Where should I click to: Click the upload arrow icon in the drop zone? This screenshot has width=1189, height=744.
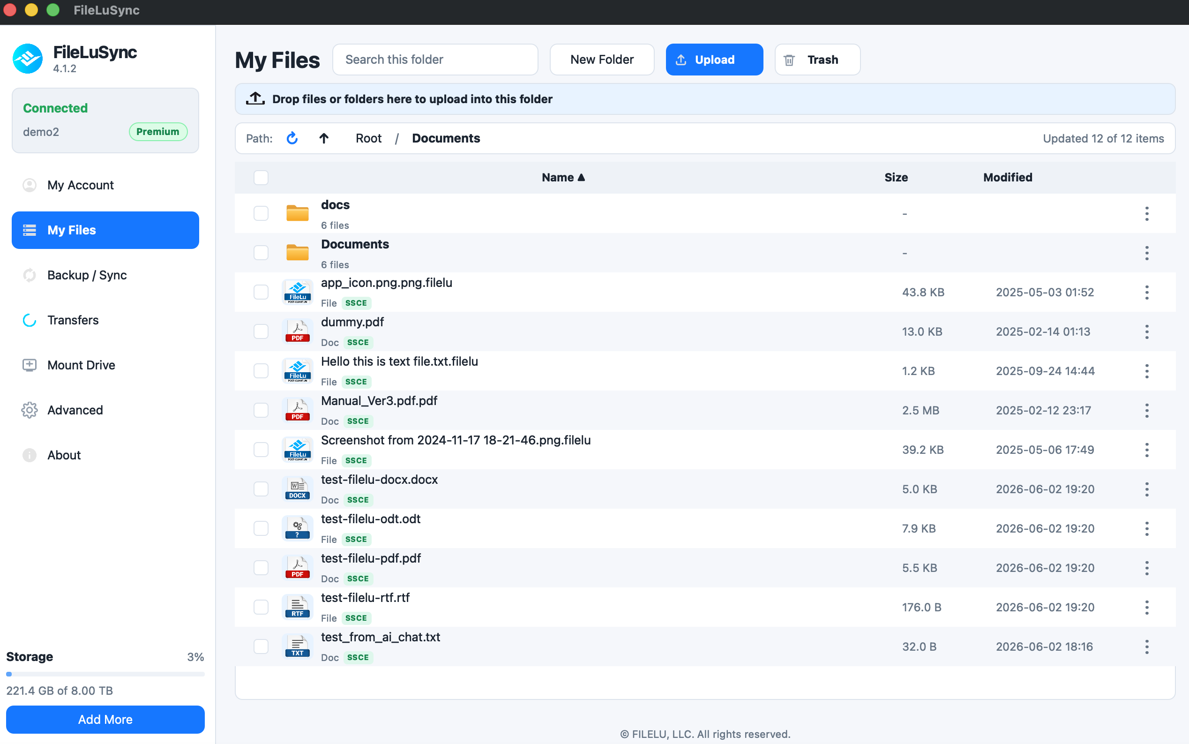(255, 98)
